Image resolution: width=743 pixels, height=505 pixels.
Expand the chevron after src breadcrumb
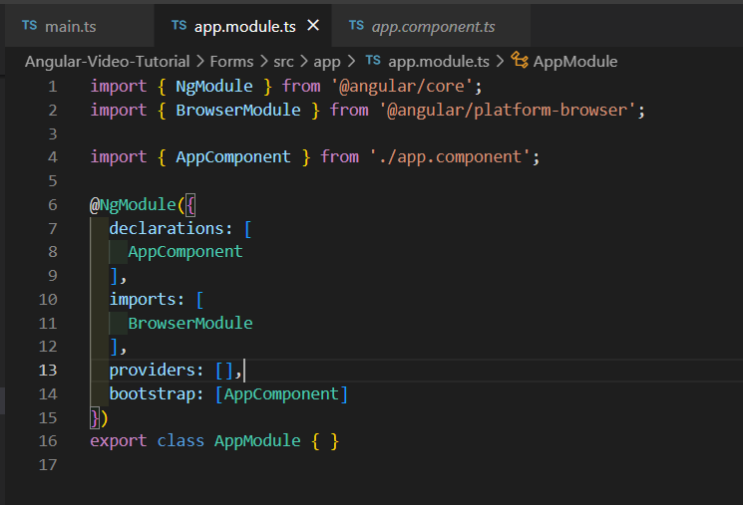point(304,62)
